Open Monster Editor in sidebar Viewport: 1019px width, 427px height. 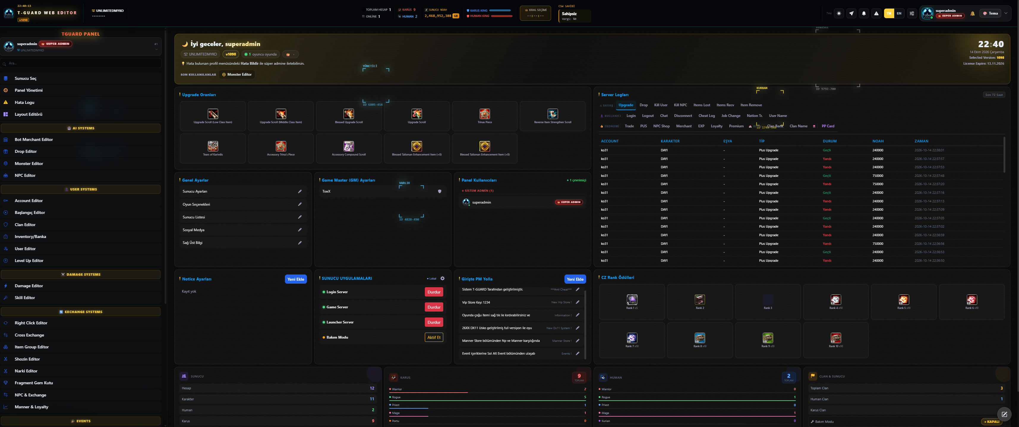coord(81,164)
